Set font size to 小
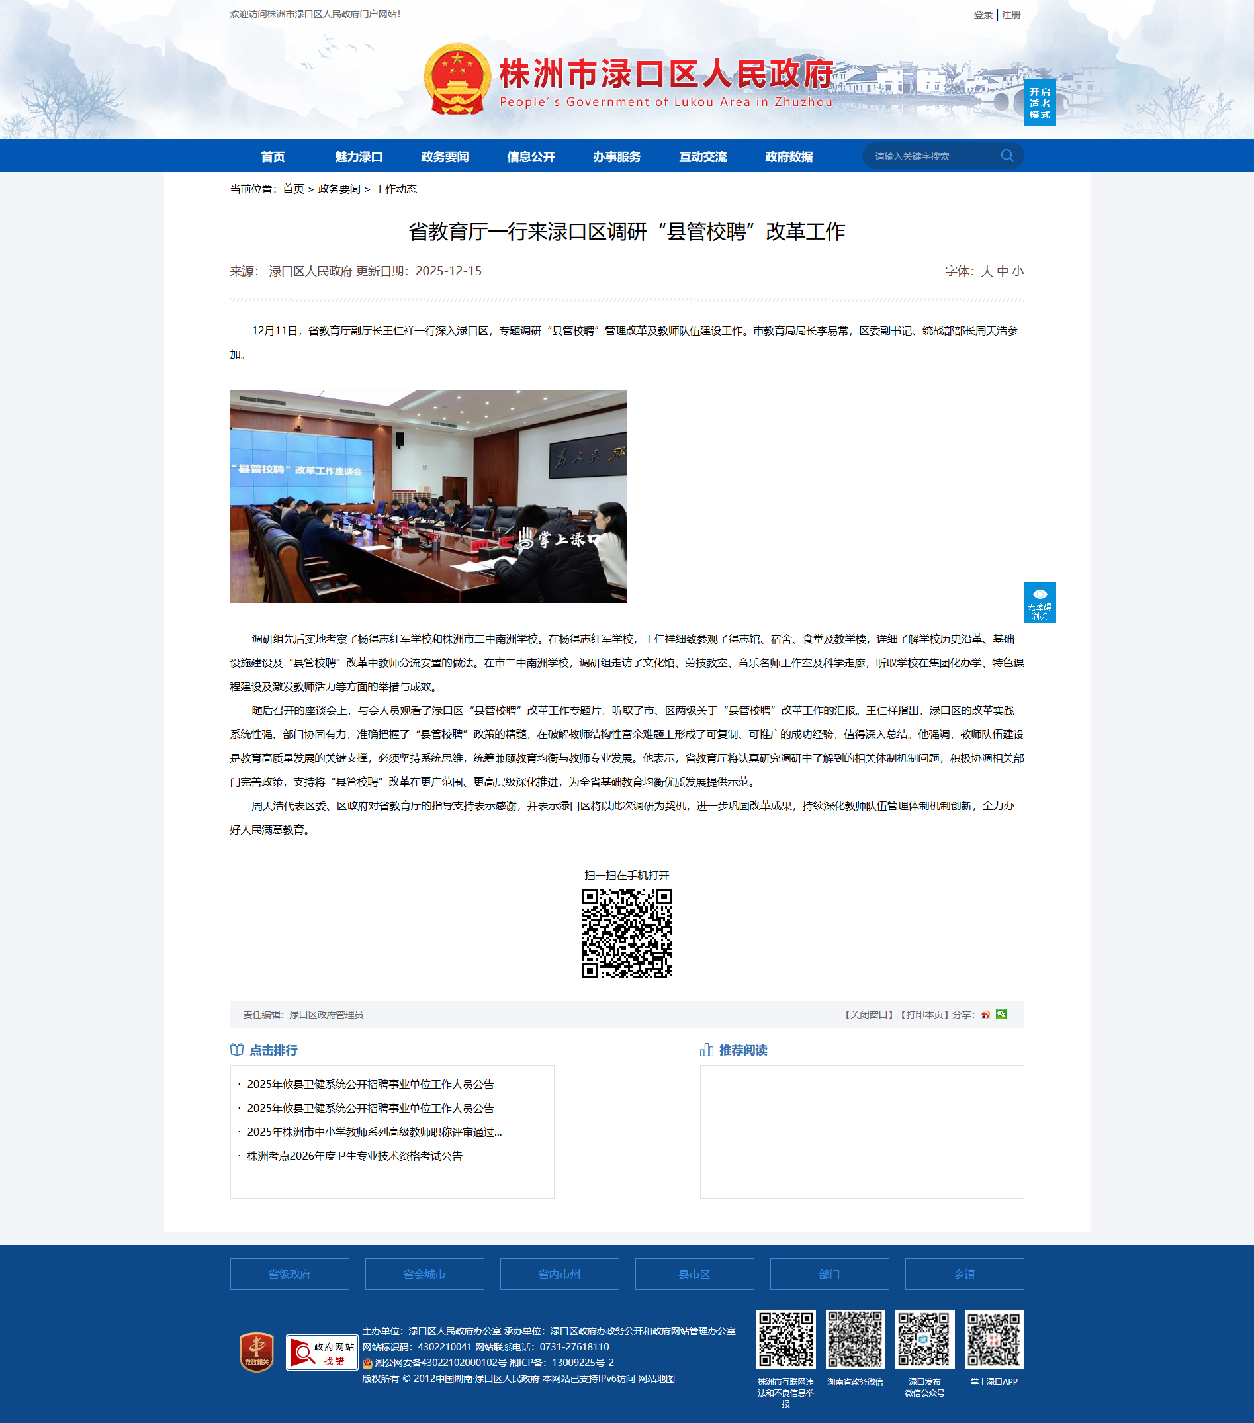The image size is (1254, 1423). click(1017, 271)
